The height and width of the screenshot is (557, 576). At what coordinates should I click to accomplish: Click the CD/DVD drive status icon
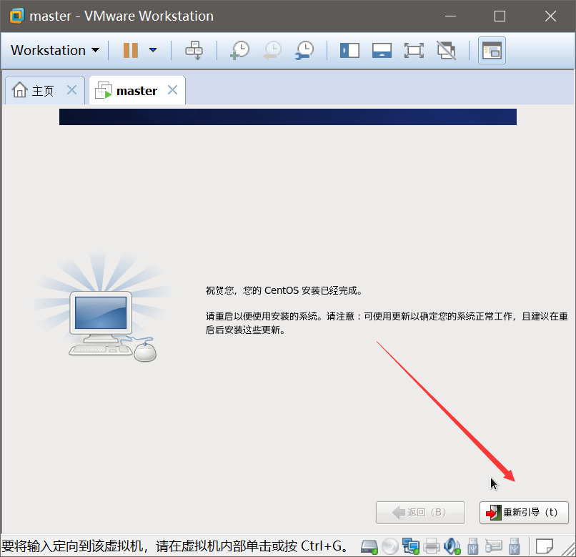[x=390, y=546]
